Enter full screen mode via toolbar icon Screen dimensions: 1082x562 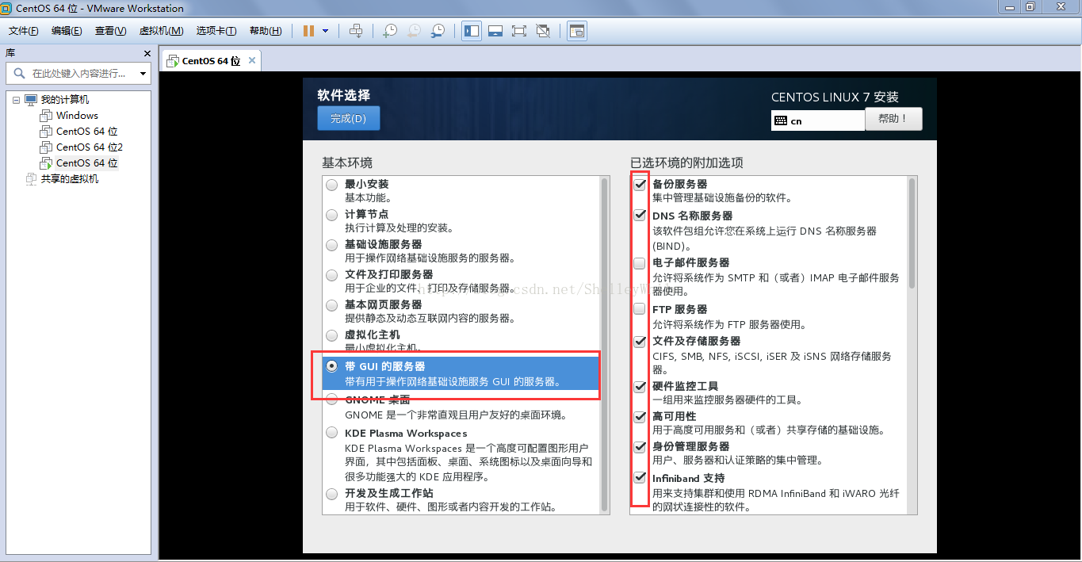519,31
